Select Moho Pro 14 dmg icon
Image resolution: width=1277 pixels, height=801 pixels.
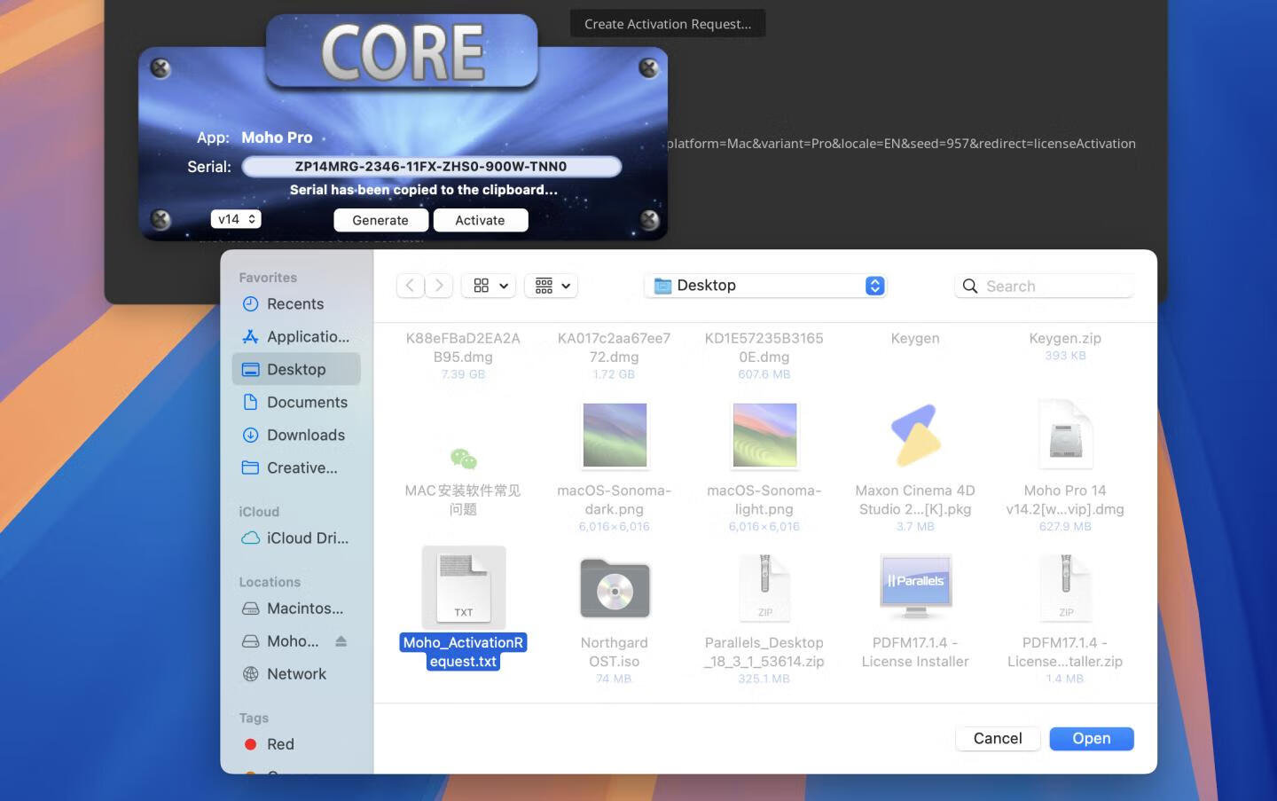click(1065, 436)
